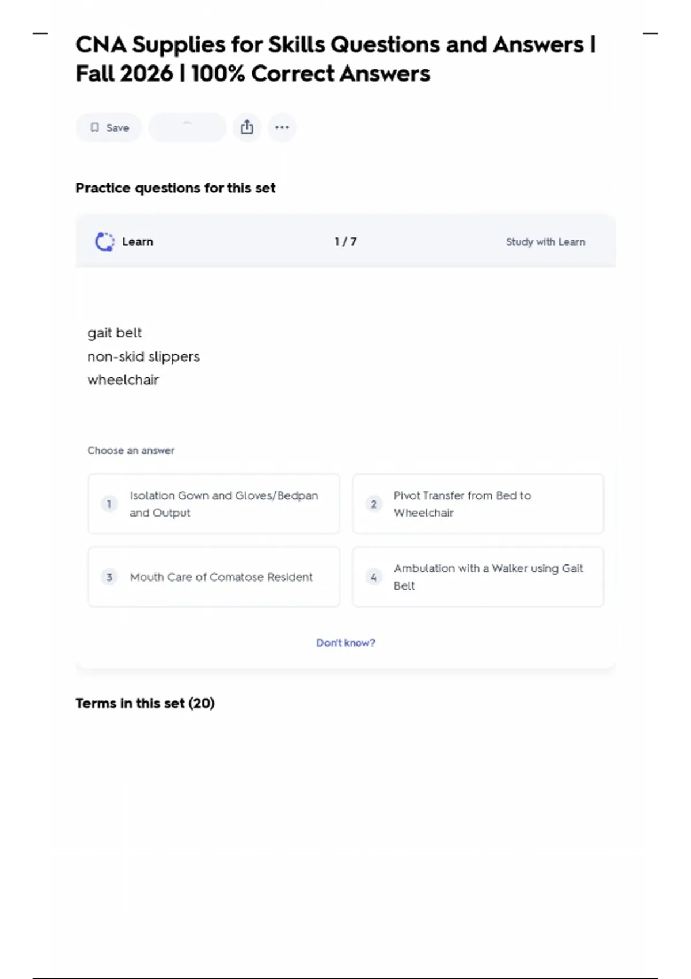Click the Save bookmark button

pyautogui.click(x=109, y=128)
